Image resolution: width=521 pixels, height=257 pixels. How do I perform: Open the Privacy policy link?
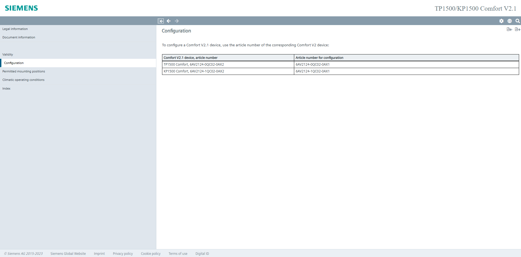[123, 253]
